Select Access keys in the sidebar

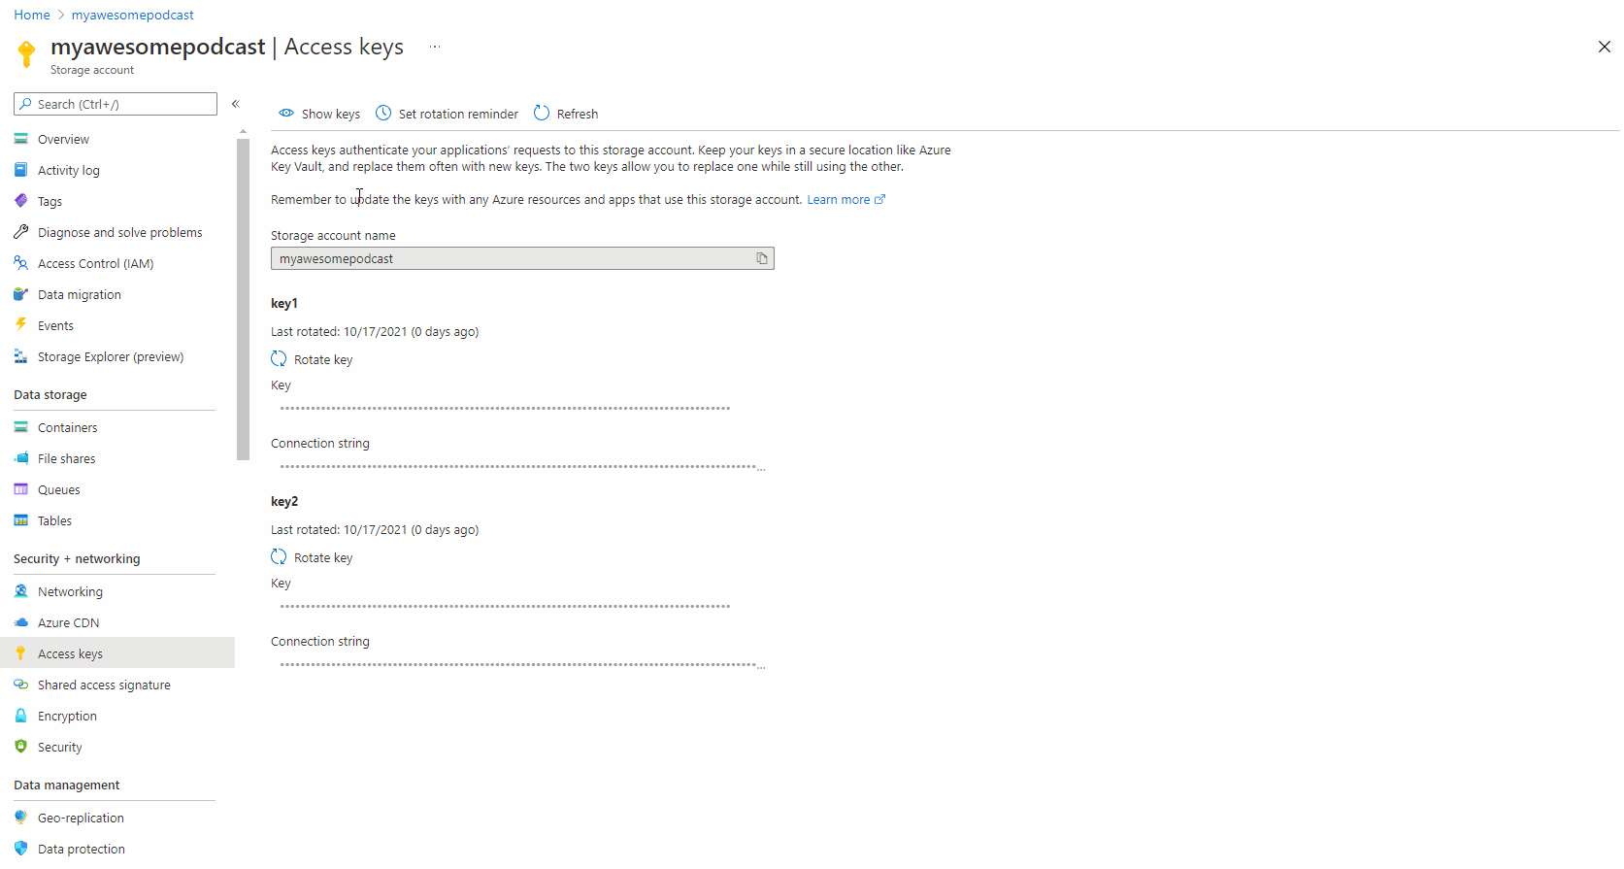117,653
